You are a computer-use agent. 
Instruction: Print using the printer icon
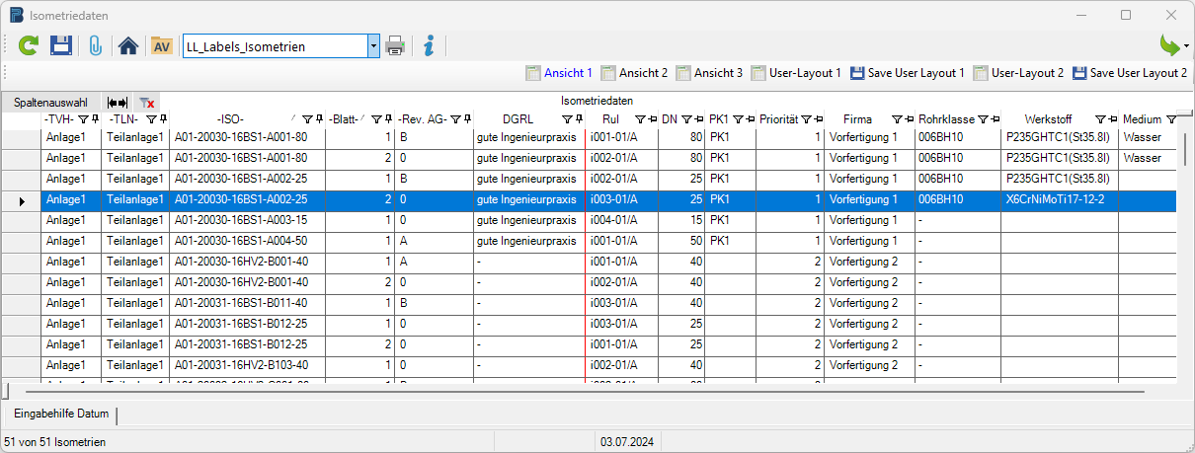pyautogui.click(x=395, y=45)
